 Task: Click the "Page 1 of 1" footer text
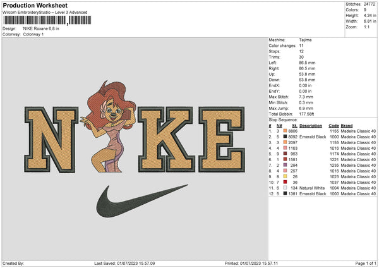366,264
